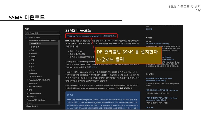Image resolution: width=205 pixels, height=115 pixels.
Task: Click the 학습 section icon
Action: [147, 37]
